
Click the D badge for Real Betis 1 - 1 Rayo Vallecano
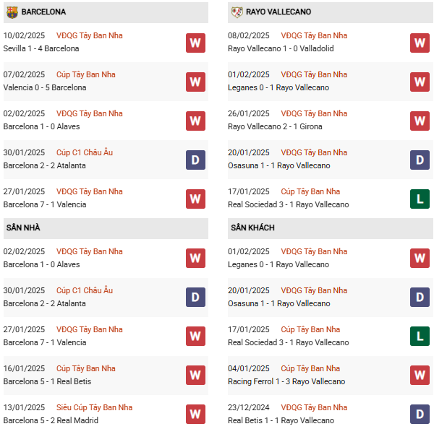[420, 415]
